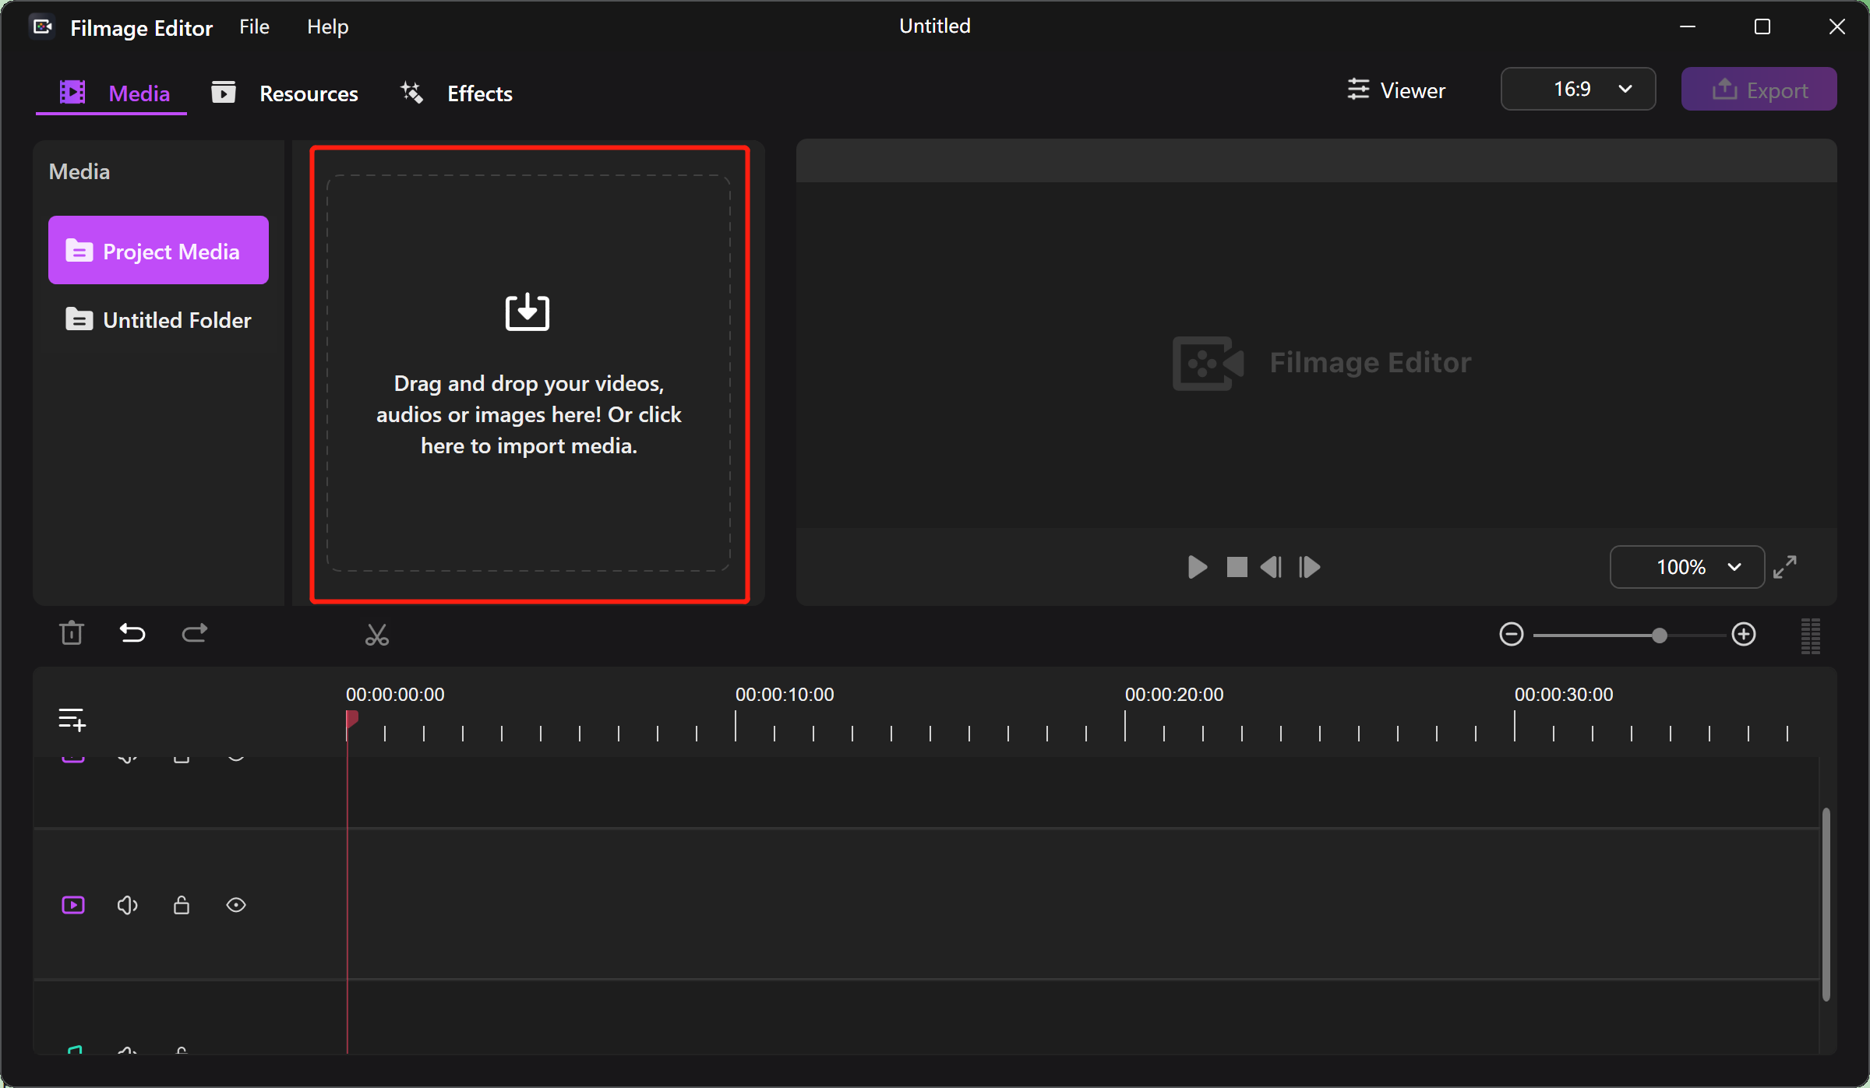
Task: Open the Help menu
Action: click(327, 27)
